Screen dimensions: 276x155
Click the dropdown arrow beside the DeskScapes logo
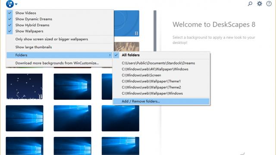16,4
